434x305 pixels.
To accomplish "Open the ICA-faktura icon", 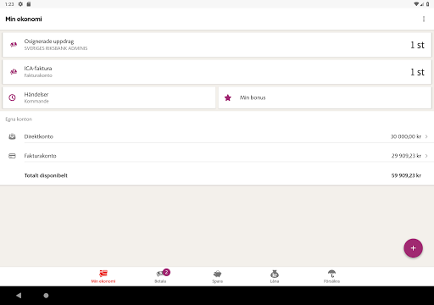I will [14, 72].
